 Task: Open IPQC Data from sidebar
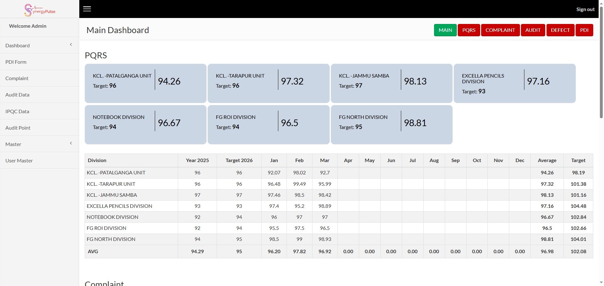[39, 111]
